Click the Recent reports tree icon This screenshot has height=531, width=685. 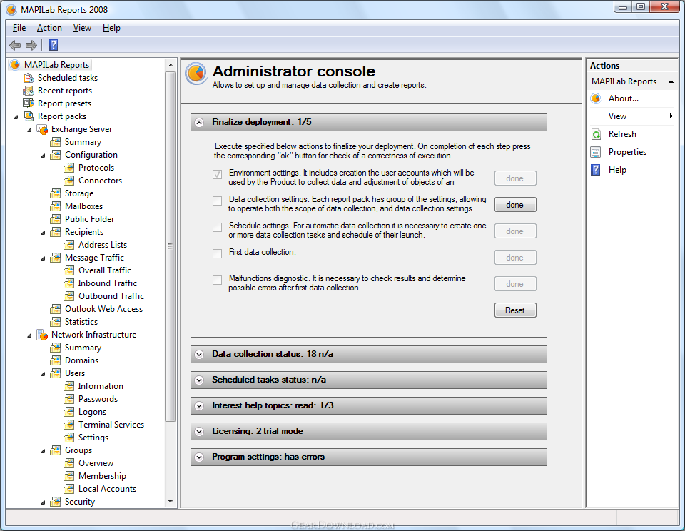pos(29,91)
